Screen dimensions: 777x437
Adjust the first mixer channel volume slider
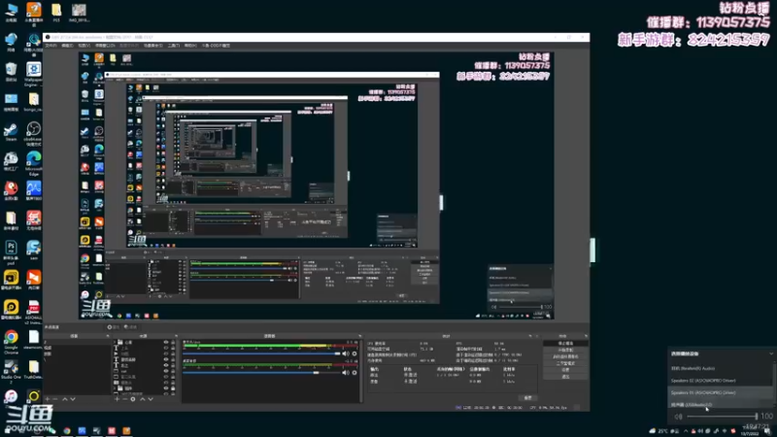click(261, 353)
